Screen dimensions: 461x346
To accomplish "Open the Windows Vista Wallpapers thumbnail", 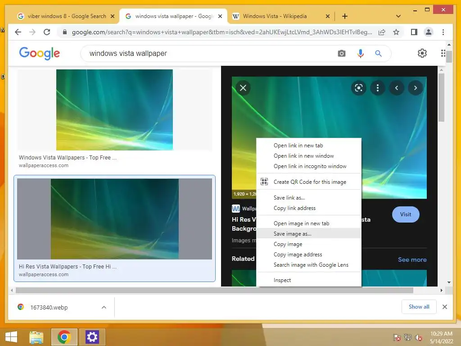I will (x=114, y=110).
